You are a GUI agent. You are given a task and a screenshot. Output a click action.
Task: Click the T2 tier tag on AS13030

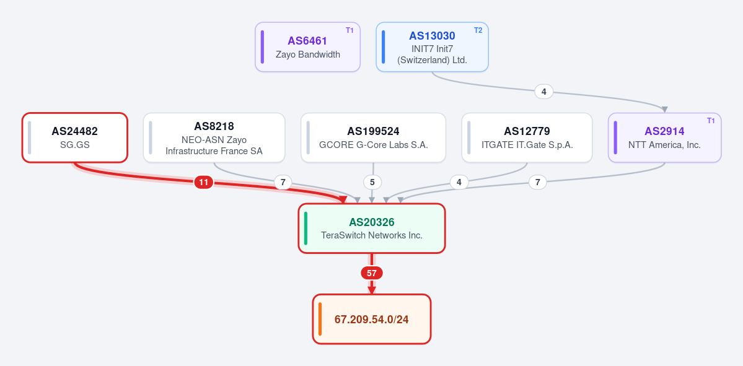pyautogui.click(x=478, y=30)
